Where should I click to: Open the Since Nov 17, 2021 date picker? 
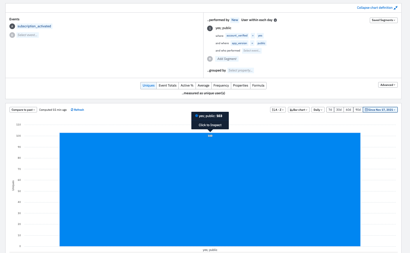coord(380,110)
